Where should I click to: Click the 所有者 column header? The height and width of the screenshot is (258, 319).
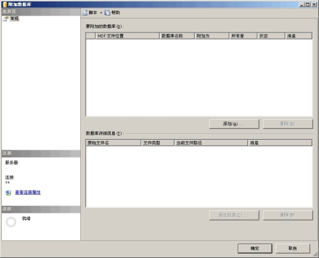tap(243, 36)
